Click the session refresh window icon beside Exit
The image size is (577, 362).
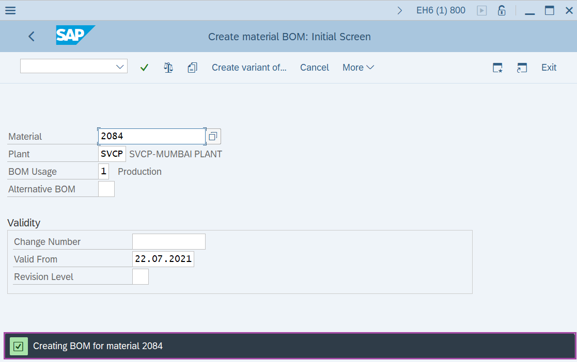pyautogui.click(x=522, y=68)
